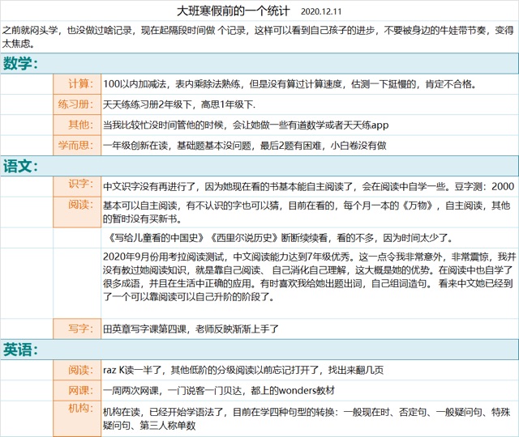Select the 英语 section header
This screenshot has width=519, height=437.
(259, 350)
